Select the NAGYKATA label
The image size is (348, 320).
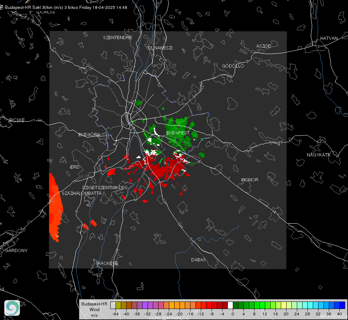pos(318,155)
